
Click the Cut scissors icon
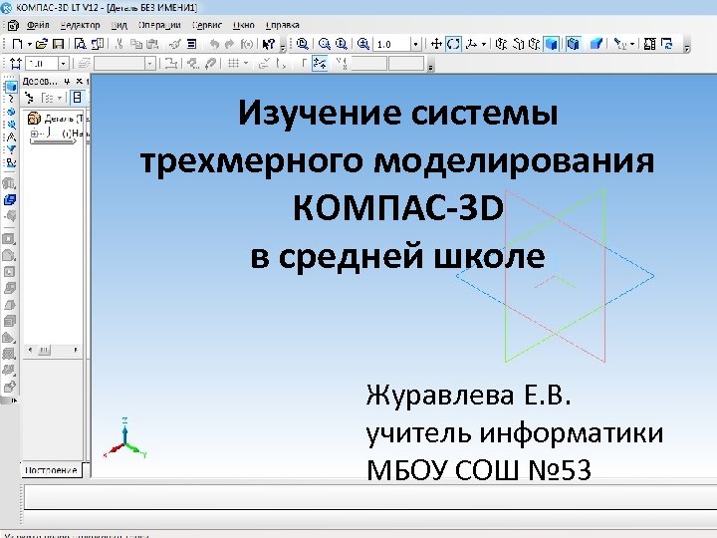click(119, 44)
